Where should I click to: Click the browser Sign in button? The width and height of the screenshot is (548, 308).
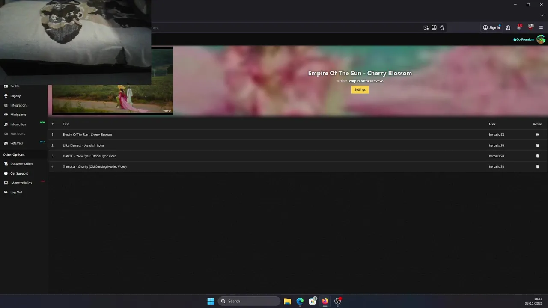point(491,27)
